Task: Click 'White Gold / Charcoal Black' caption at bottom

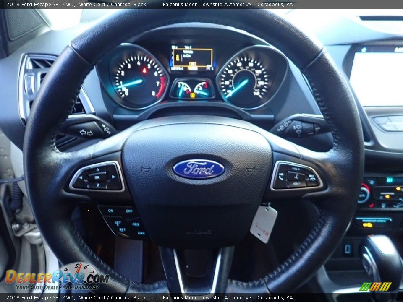Action: 113,298
